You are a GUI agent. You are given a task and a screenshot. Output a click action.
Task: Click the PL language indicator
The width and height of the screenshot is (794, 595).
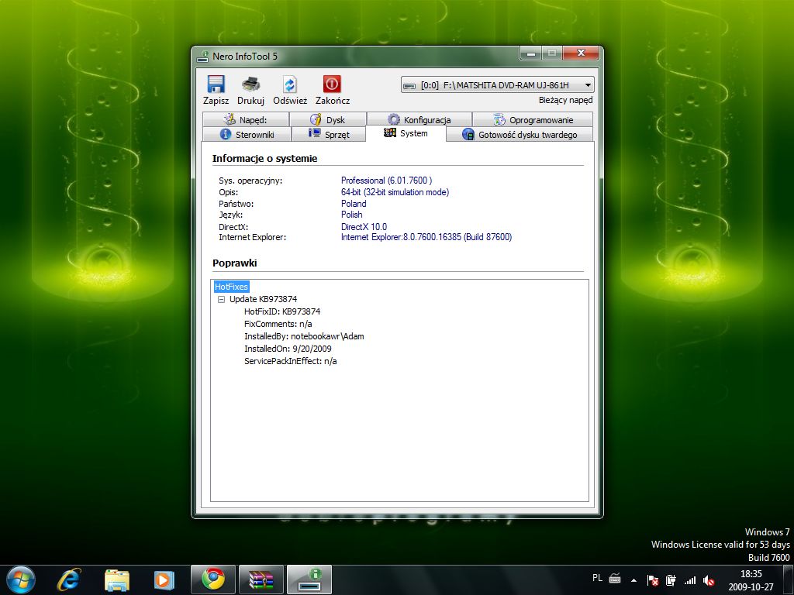tap(598, 578)
